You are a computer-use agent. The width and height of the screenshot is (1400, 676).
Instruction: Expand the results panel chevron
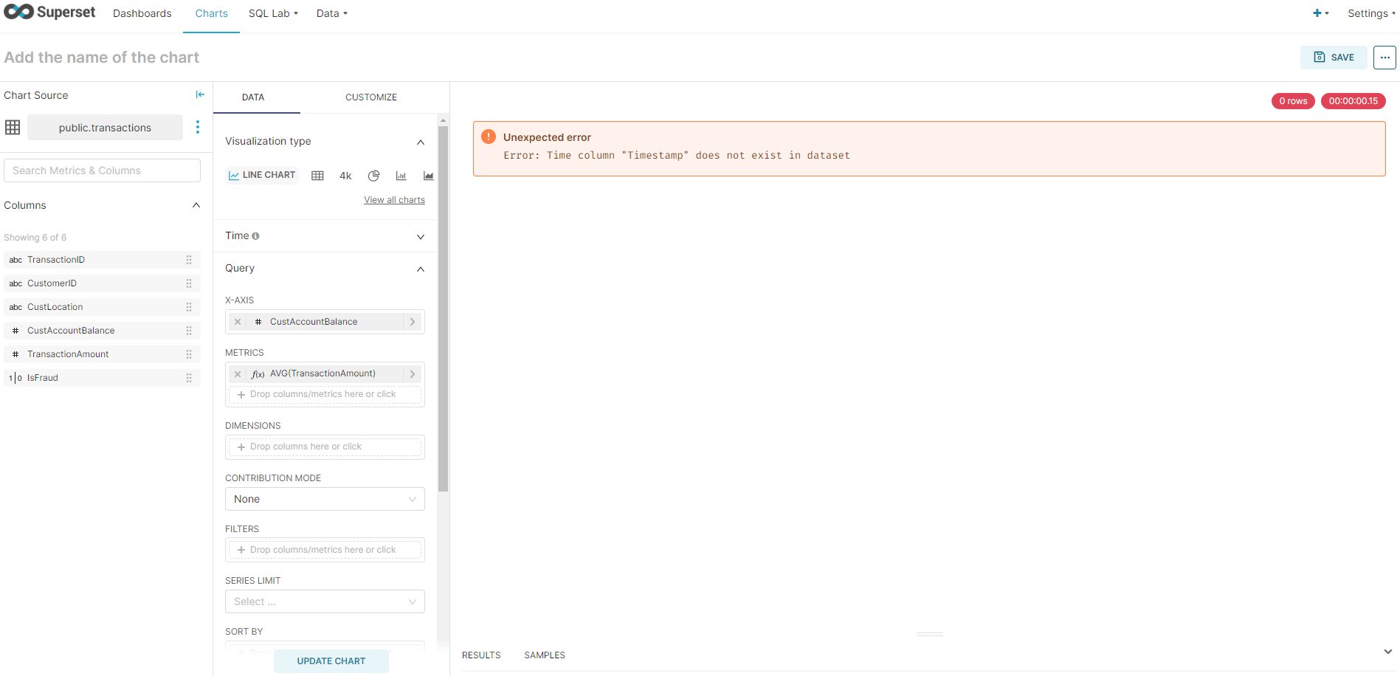pyautogui.click(x=1388, y=652)
